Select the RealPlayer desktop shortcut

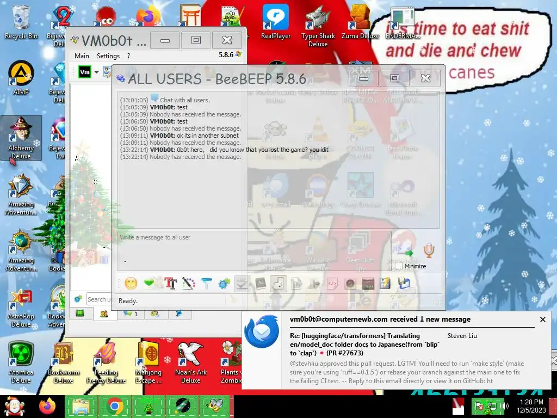[x=276, y=22]
